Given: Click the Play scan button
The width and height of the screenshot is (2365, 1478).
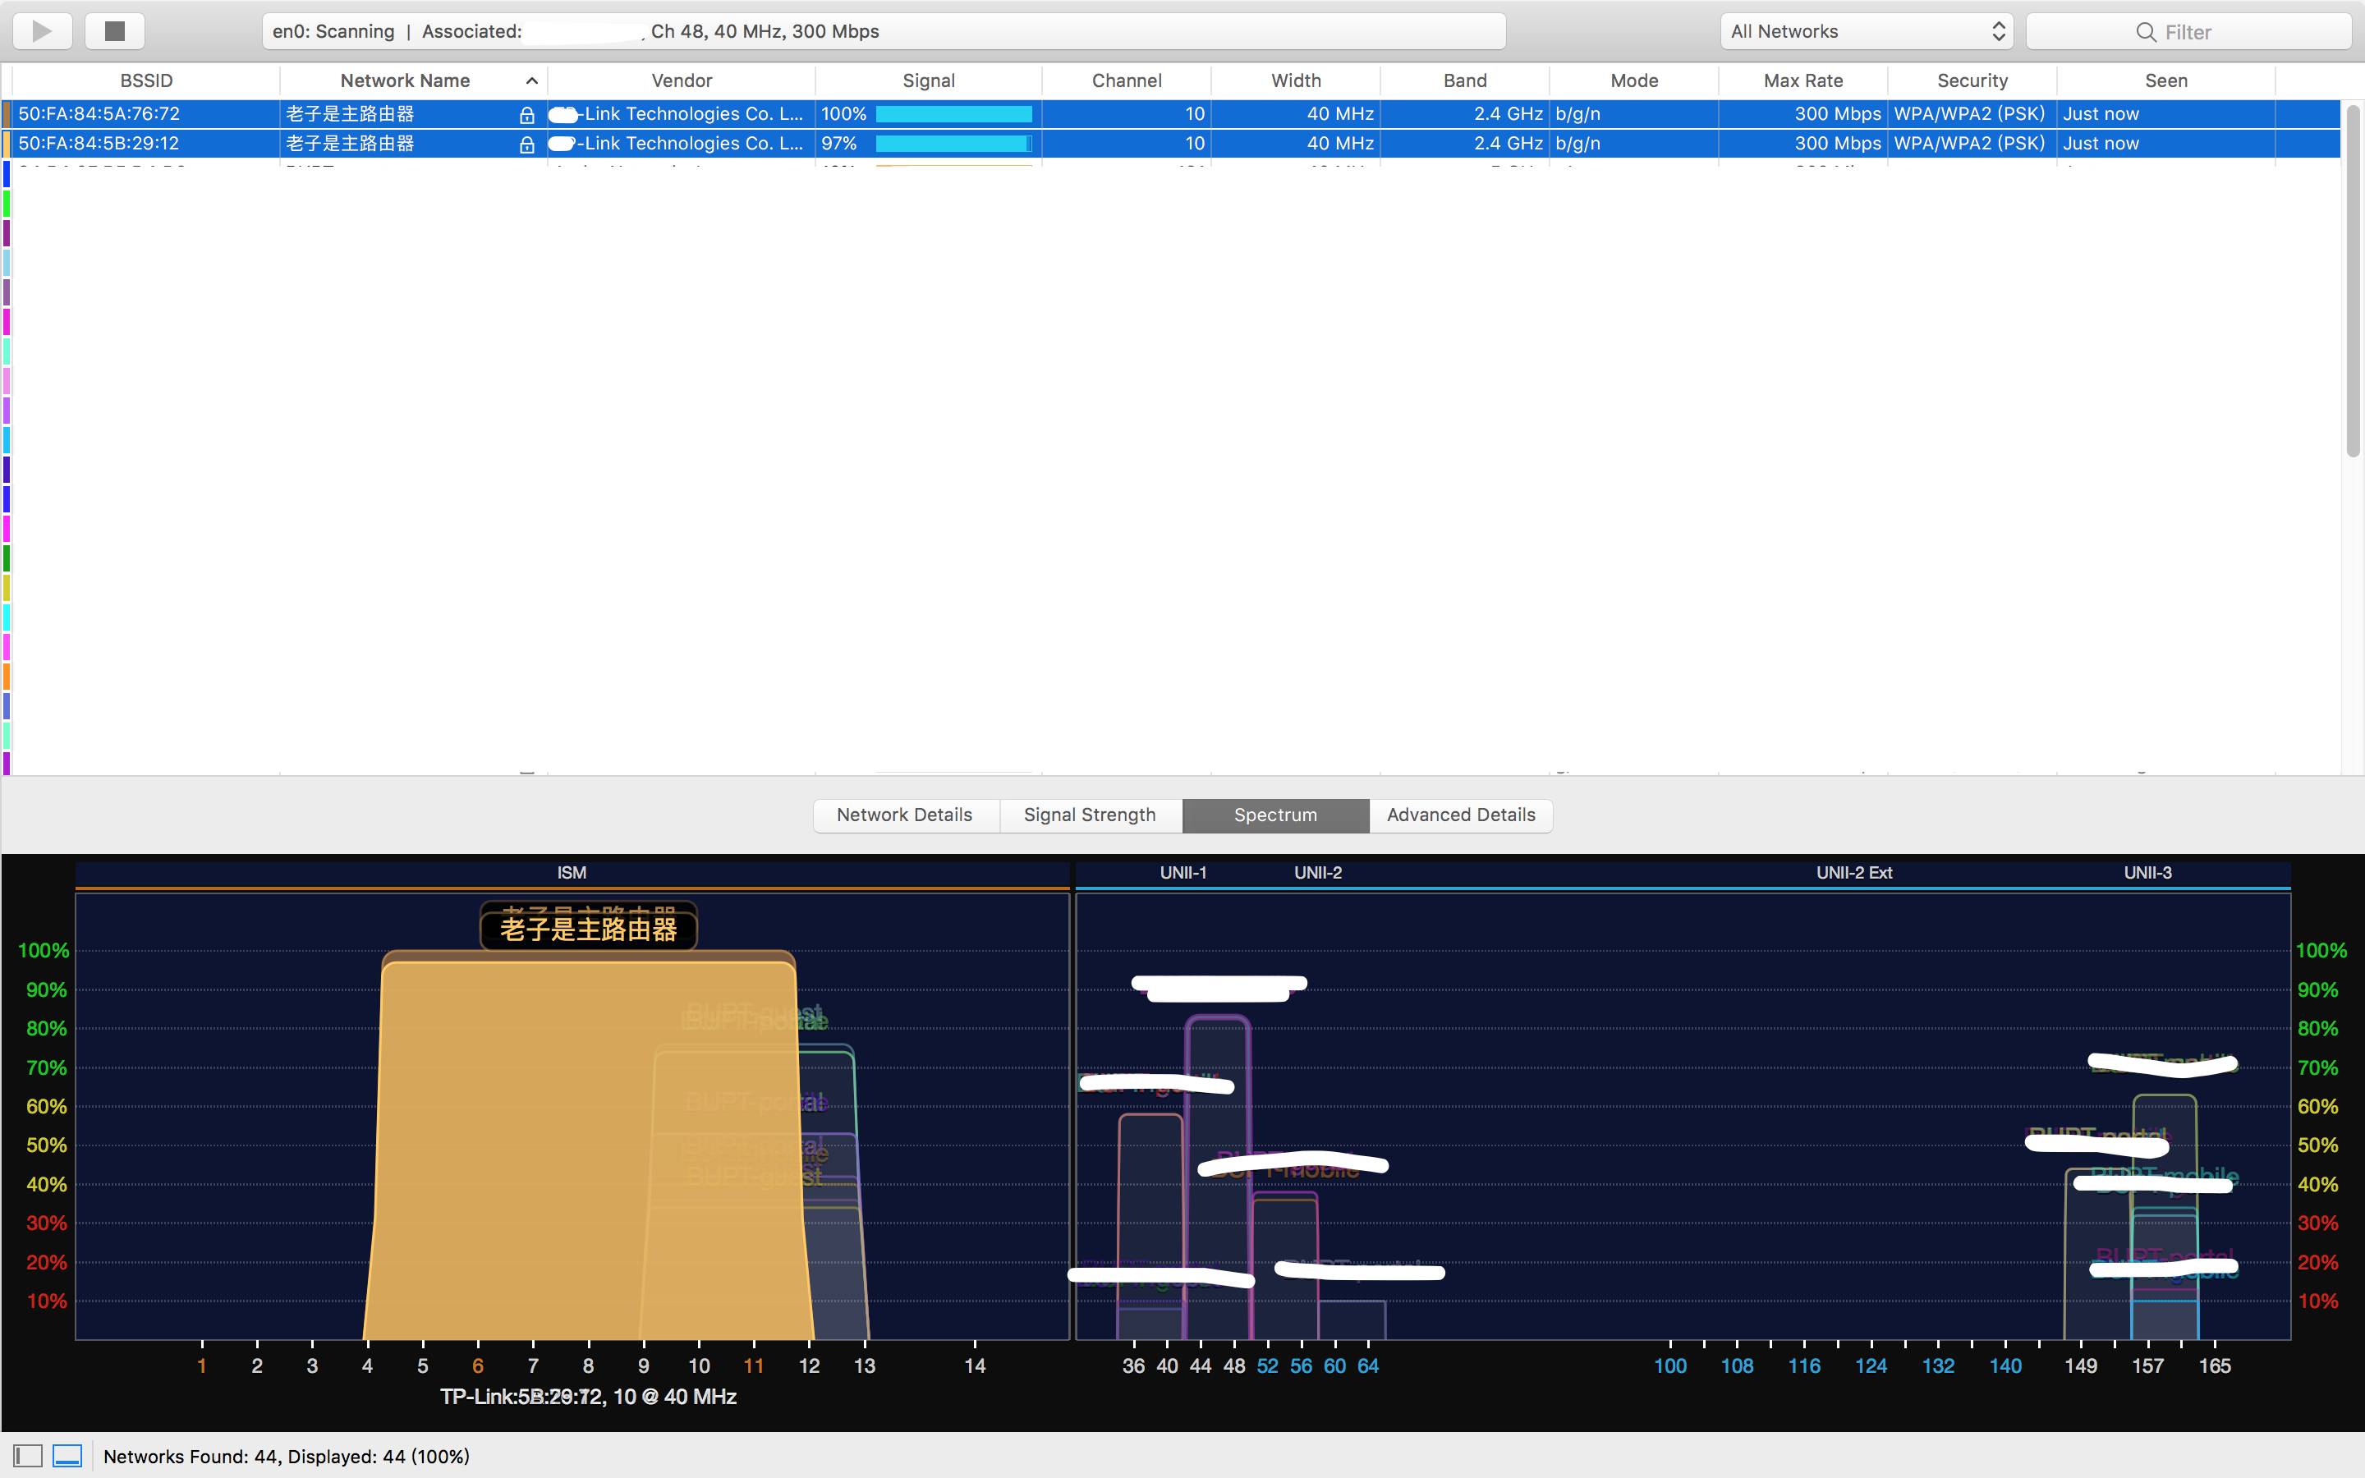Looking at the screenshot, I should tap(42, 31).
